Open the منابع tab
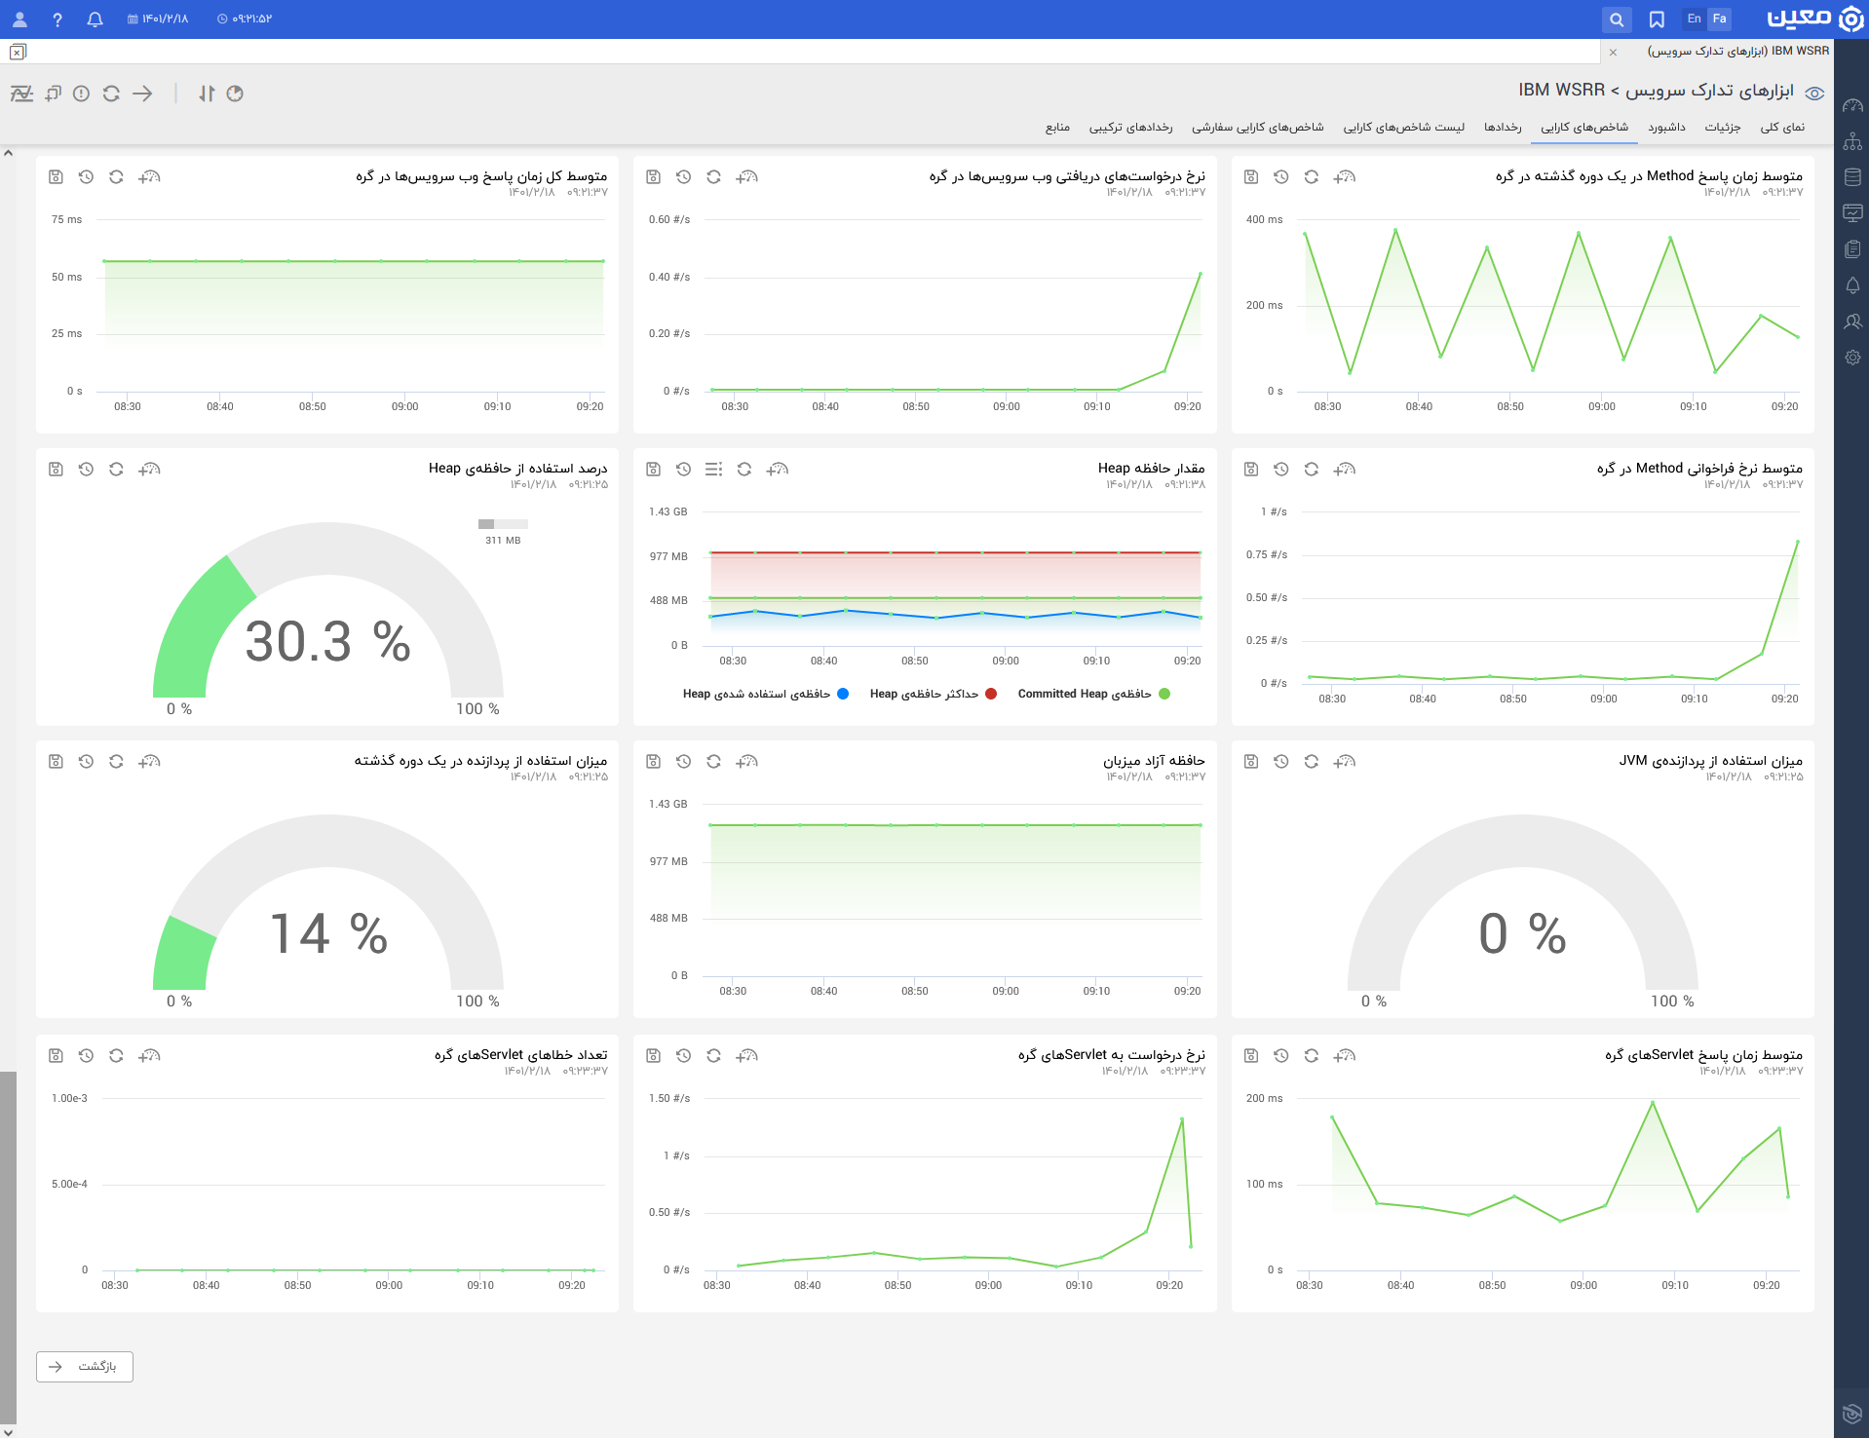Image resolution: width=1869 pixels, height=1438 pixels. (1057, 127)
